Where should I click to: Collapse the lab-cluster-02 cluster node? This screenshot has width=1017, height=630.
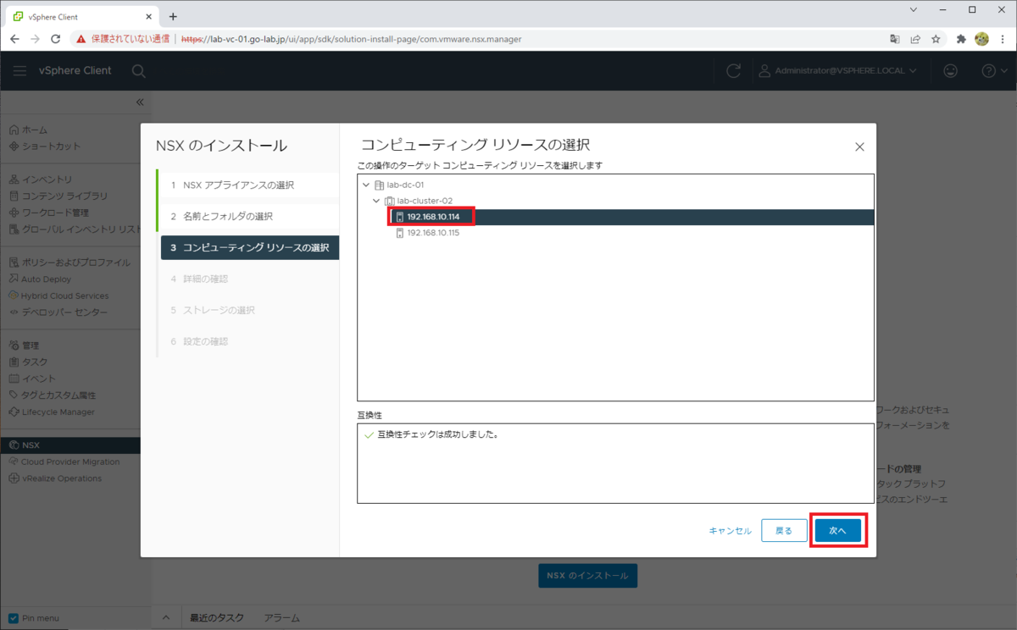pyautogui.click(x=376, y=201)
